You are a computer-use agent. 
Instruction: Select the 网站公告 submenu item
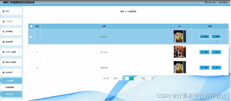coord(11,94)
